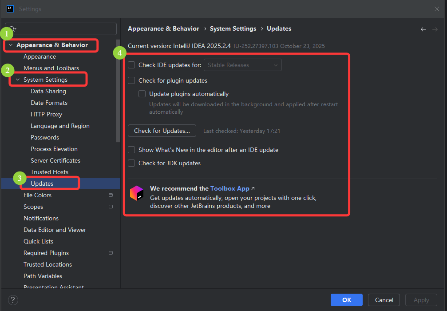447x311 pixels.
Task: Open the Stable Releases dropdown
Action: point(243,65)
